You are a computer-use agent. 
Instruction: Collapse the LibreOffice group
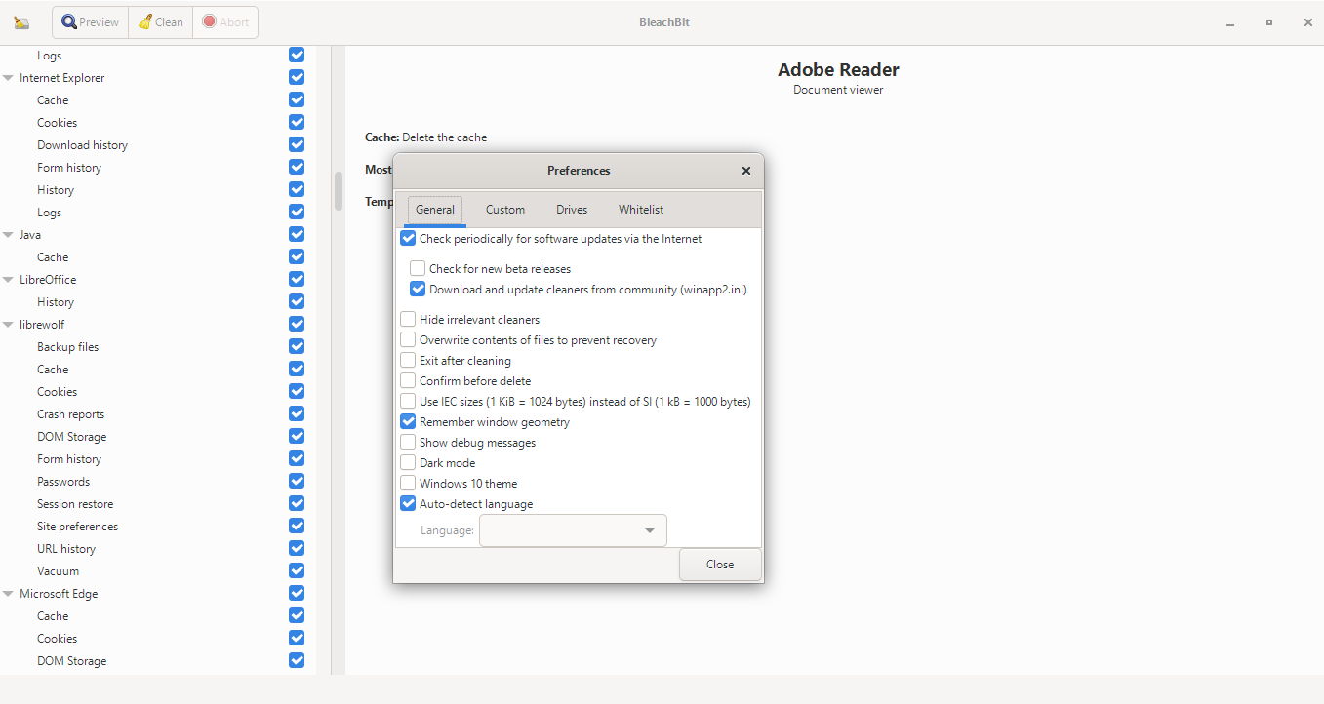coord(9,280)
